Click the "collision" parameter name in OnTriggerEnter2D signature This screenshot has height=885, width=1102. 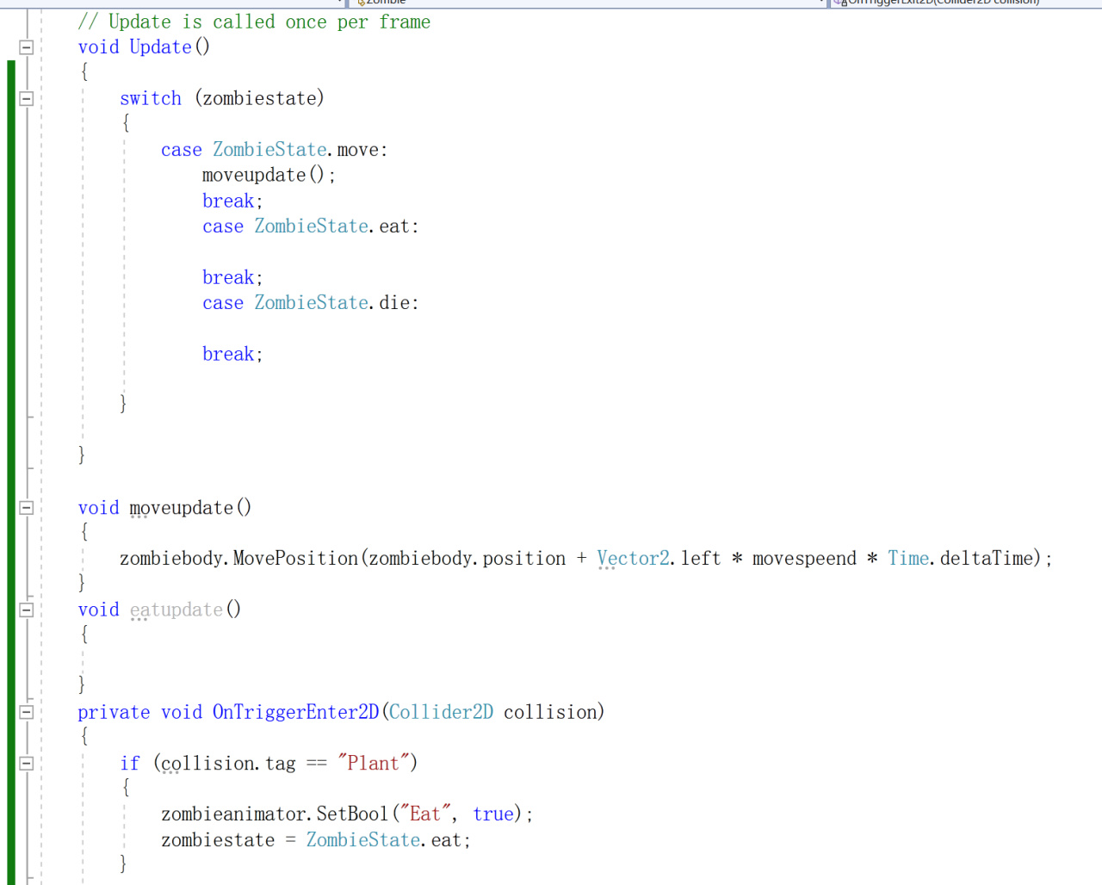point(550,712)
